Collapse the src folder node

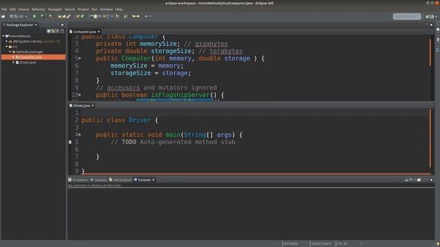coord(7,47)
